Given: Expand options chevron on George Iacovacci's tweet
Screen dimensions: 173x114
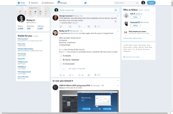Looking at the screenshot, I should 118,16.
